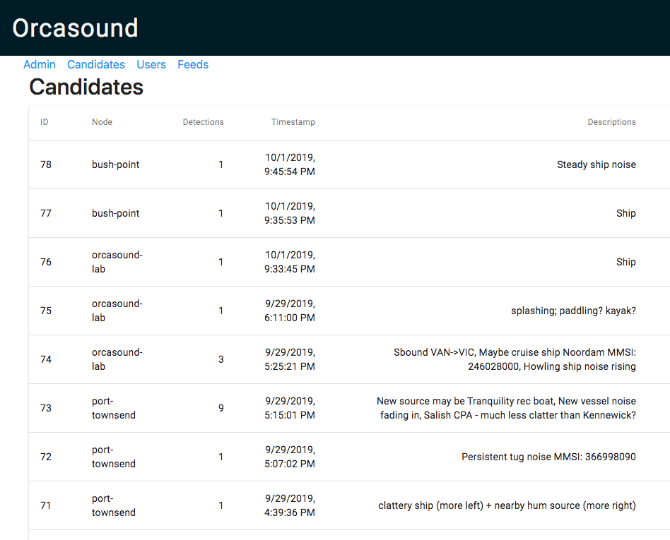Click the Node column header
This screenshot has width=670, height=540.
(x=102, y=122)
